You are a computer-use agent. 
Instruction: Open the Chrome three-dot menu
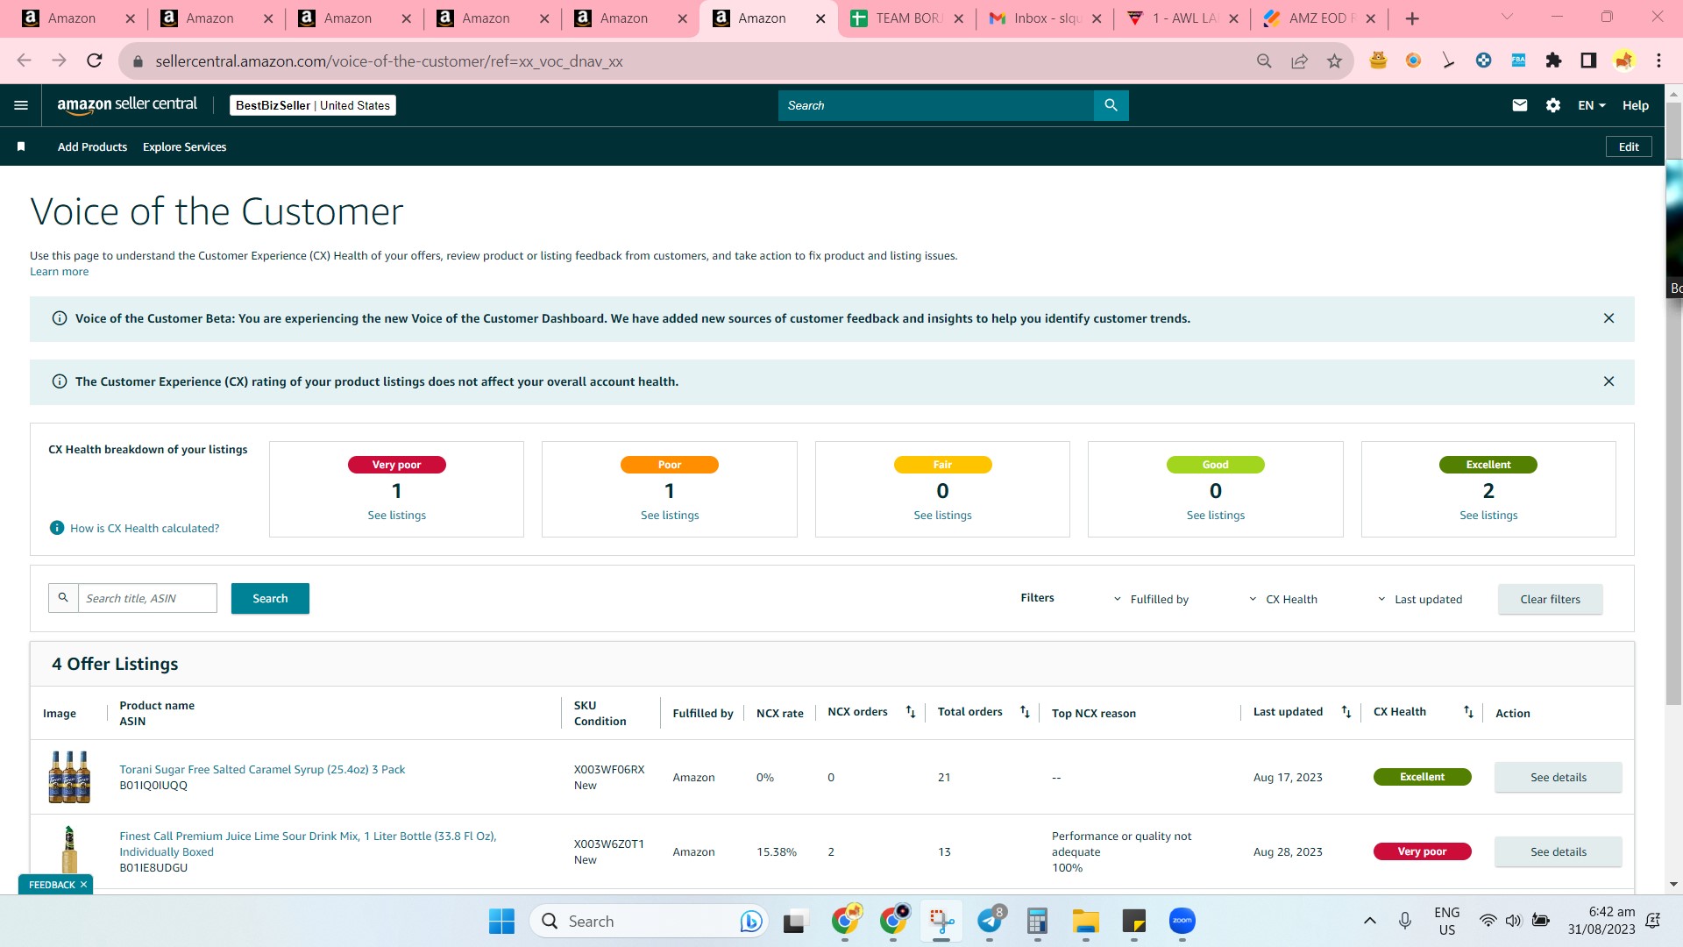[x=1658, y=61]
